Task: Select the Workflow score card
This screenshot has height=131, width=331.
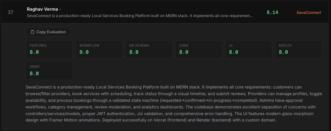Action: coord(99,49)
